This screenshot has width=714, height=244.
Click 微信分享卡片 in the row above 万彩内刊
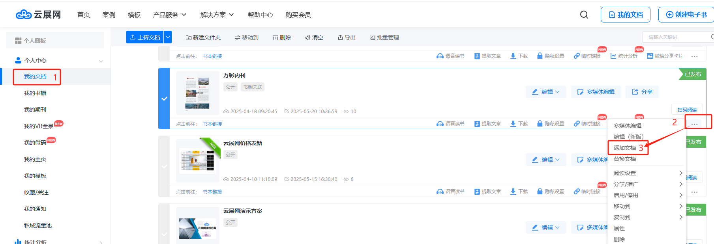coord(665,56)
